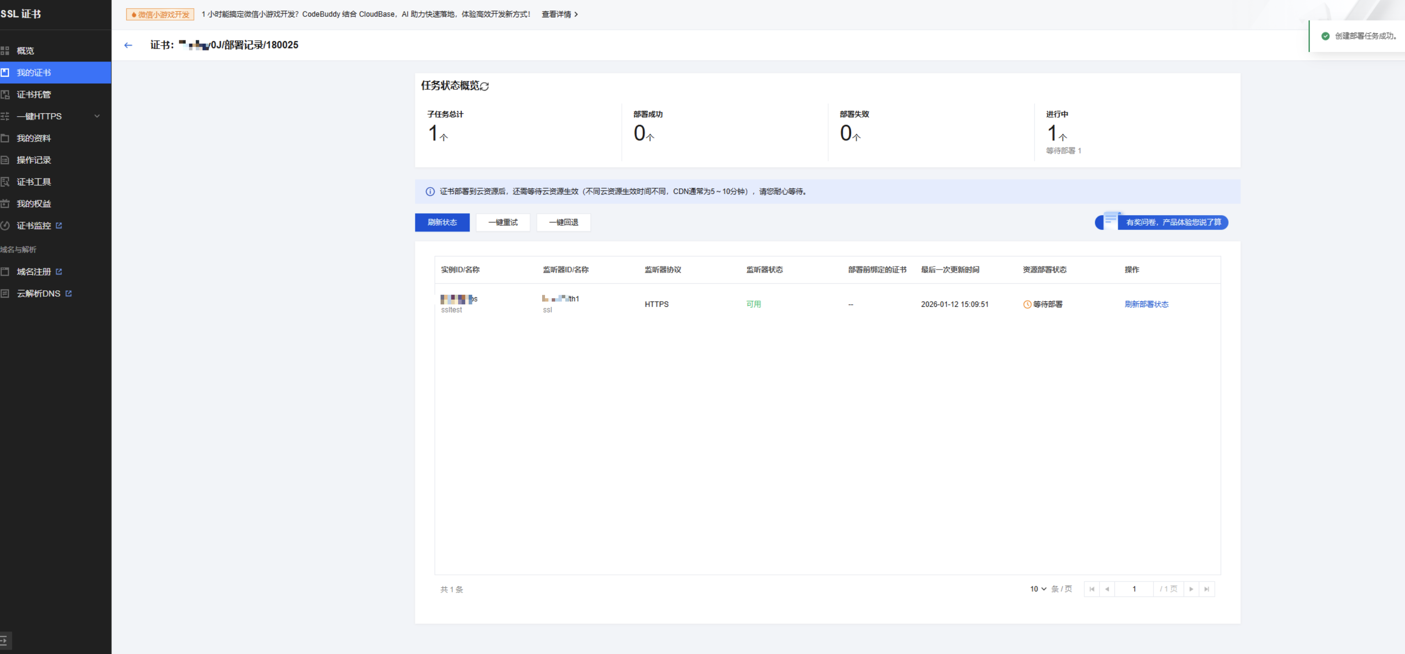Open 查看详情 chevron in top banner

pyautogui.click(x=576, y=15)
